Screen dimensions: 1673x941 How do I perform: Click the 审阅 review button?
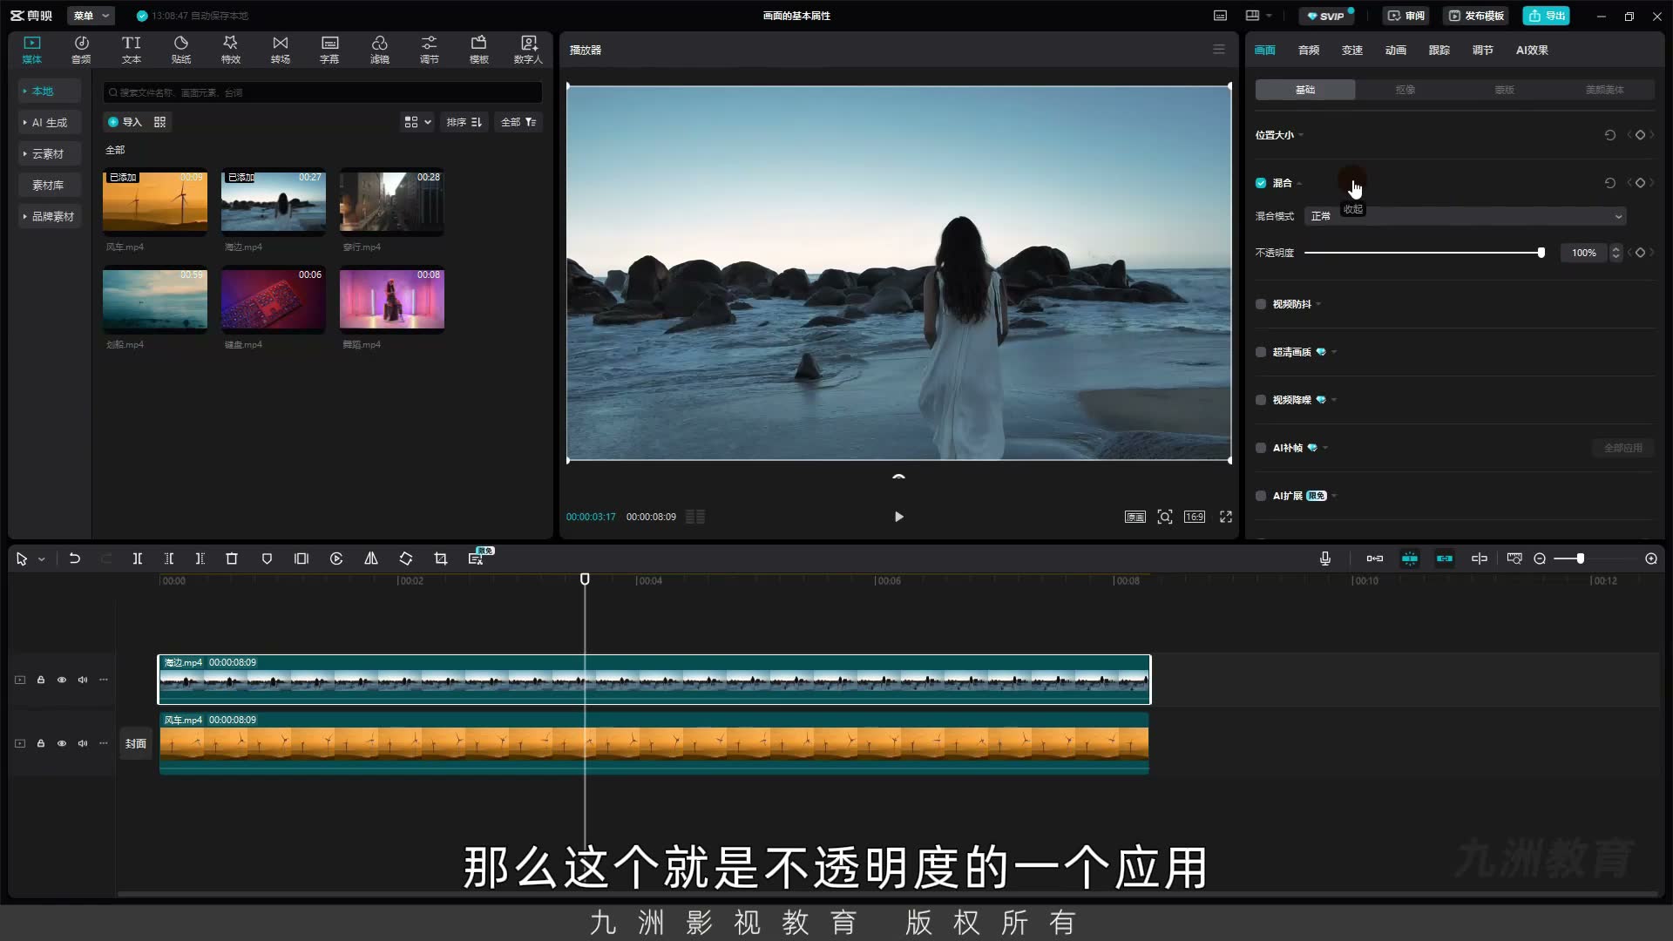tap(1406, 16)
